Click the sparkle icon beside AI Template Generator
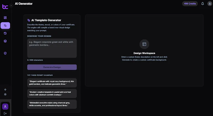 tap(29, 20)
